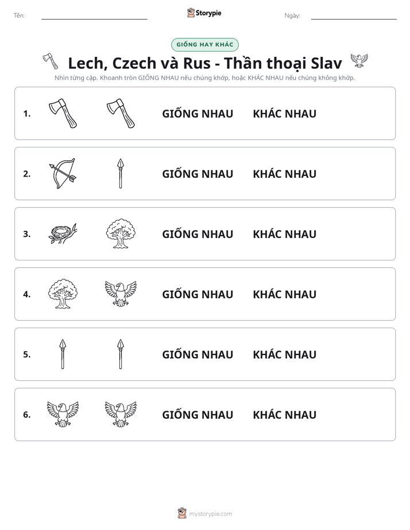The image size is (410, 530).
Task: Click the small eagle icon beside the title
Action: (359, 61)
